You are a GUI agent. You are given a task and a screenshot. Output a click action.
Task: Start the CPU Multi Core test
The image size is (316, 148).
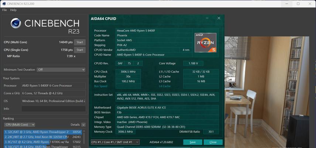(x=80, y=42)
